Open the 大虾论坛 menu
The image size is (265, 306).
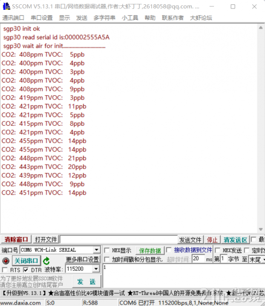[x=201, y=18]
